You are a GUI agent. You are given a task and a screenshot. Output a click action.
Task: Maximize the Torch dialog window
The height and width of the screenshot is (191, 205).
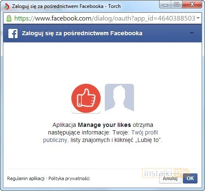click(x=177, y=5)
